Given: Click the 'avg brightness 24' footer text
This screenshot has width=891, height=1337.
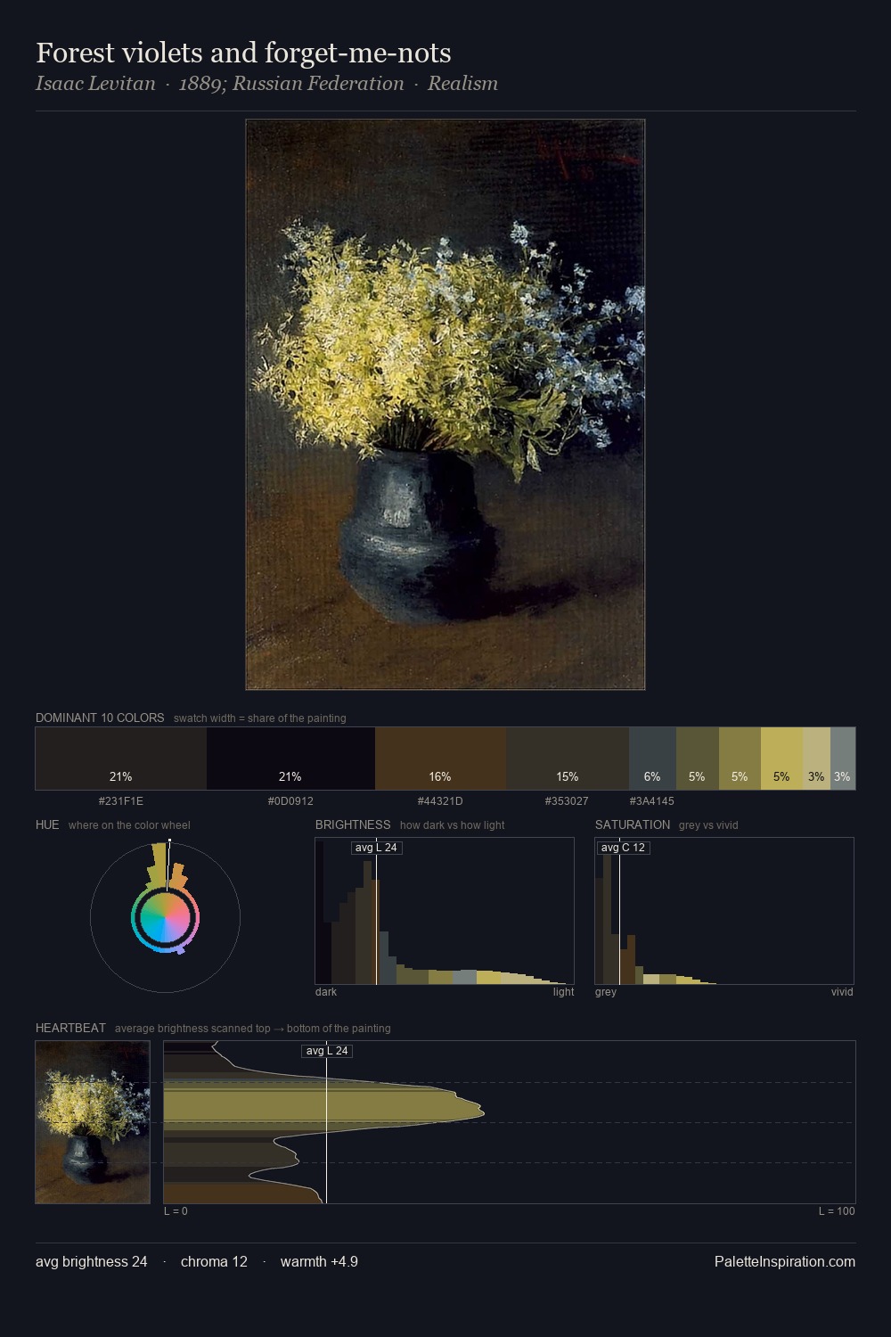Looking at the screenshot, I should [x=92, y=1261].
